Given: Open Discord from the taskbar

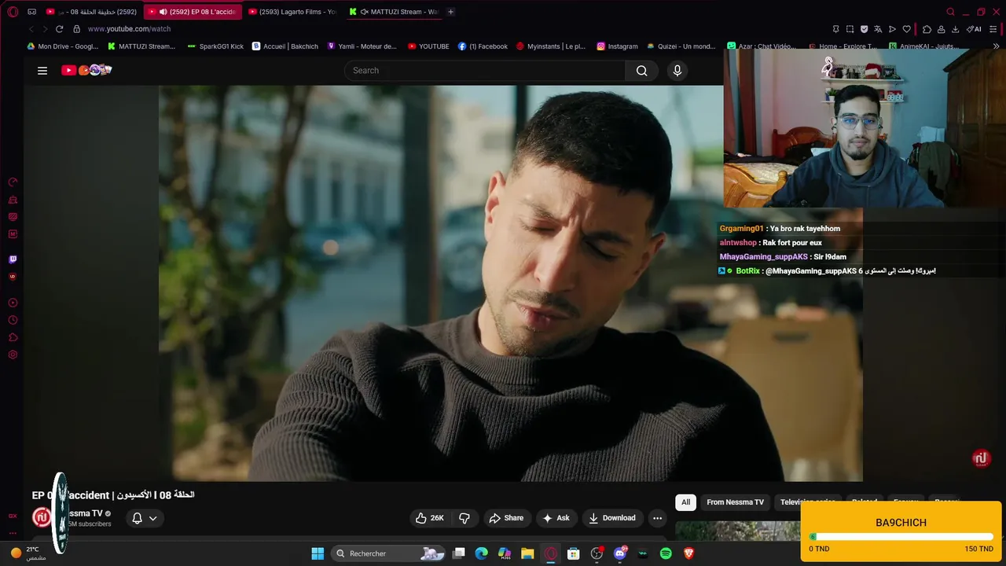Looking at the screenshot, I should tap(620, 553).
